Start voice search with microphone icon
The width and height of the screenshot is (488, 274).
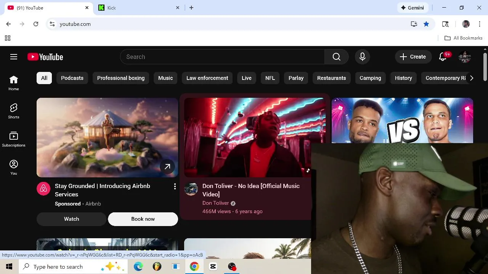point(362,57)
